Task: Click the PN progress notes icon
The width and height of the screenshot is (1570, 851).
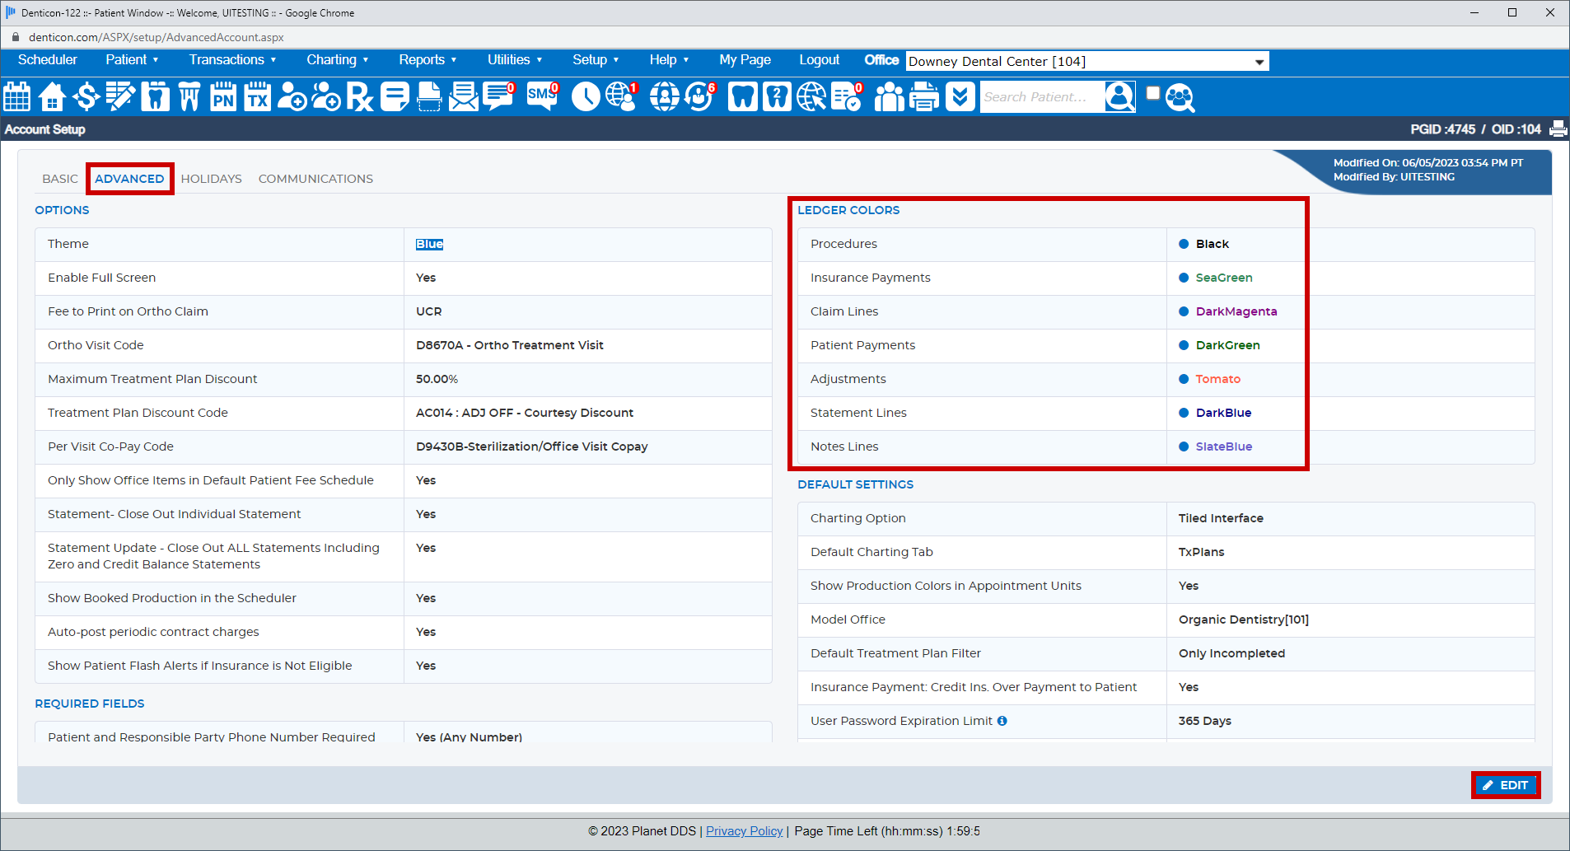Action: [223, 97]
